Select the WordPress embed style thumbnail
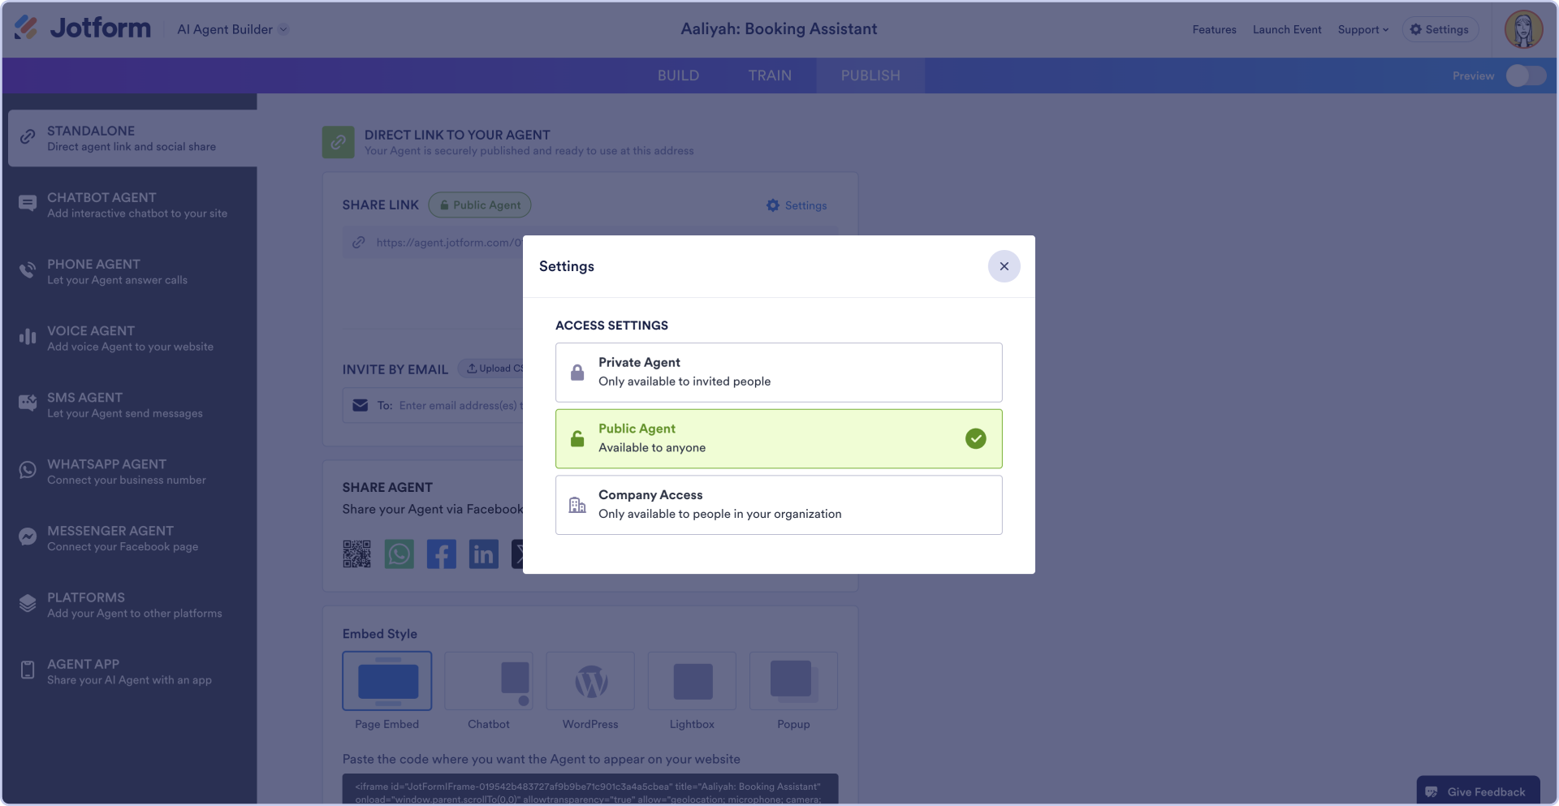The height and width of the screenshot is (806, 1559). pos(590,682)
